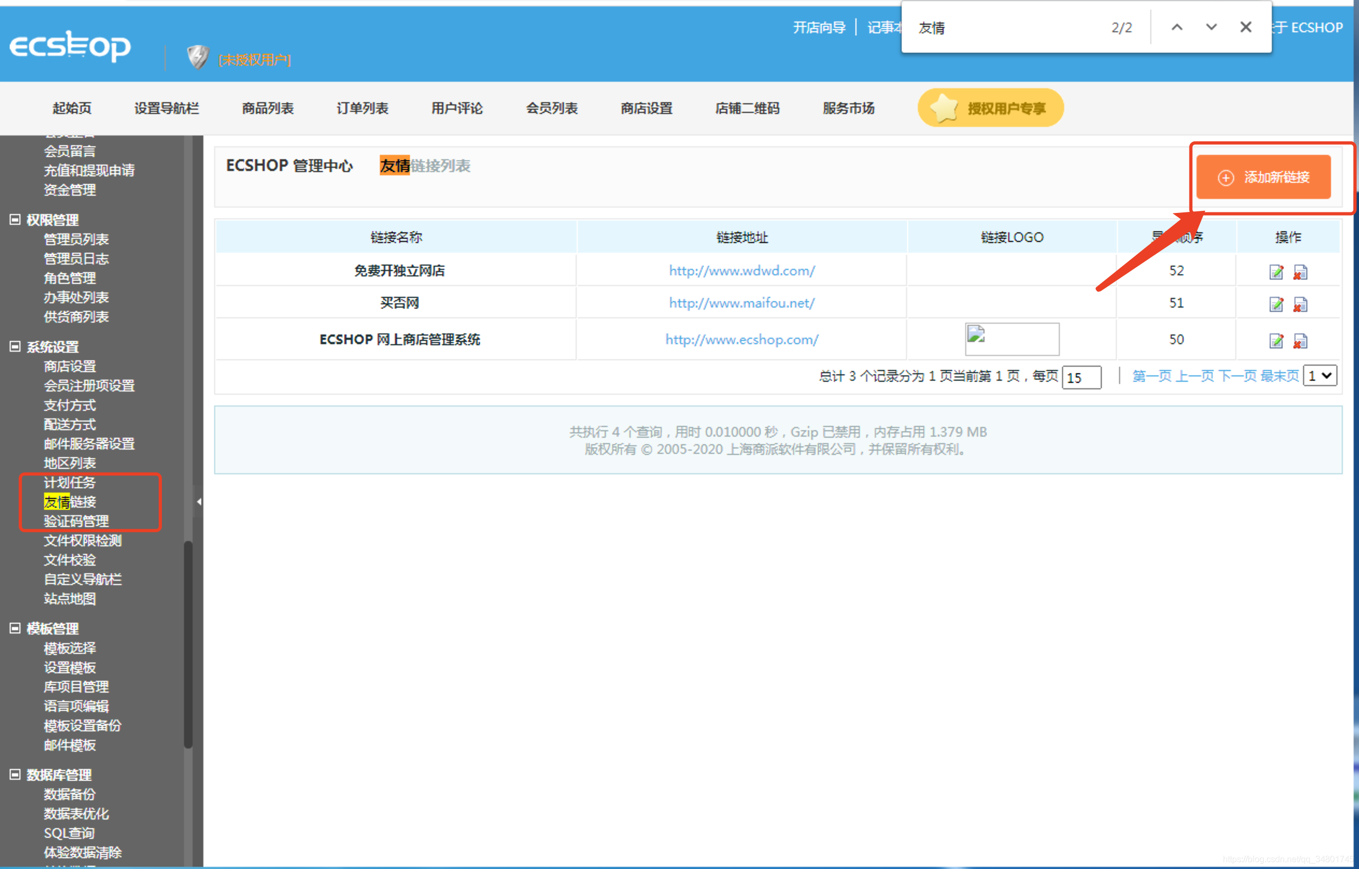Open 订单列表 in top menu

coord(363,108)
